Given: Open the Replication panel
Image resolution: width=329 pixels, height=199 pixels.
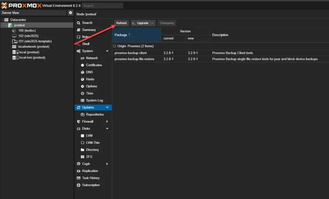Looking at the screenshot, I should pyautogui.click(x=90, y=171).
